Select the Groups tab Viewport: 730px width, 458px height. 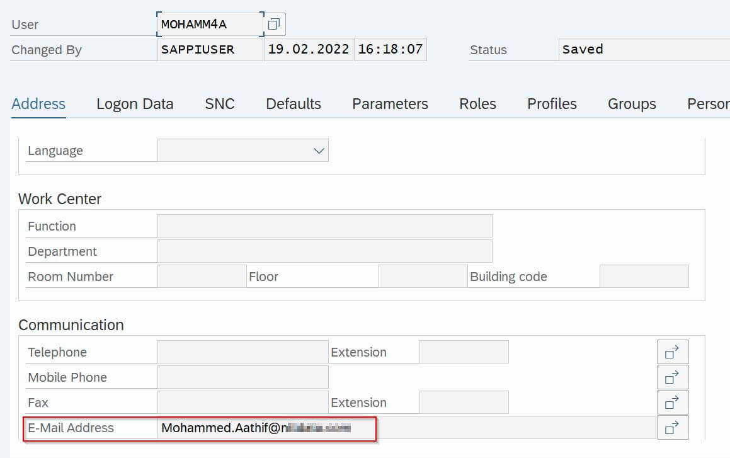click(x=632, y=104)
